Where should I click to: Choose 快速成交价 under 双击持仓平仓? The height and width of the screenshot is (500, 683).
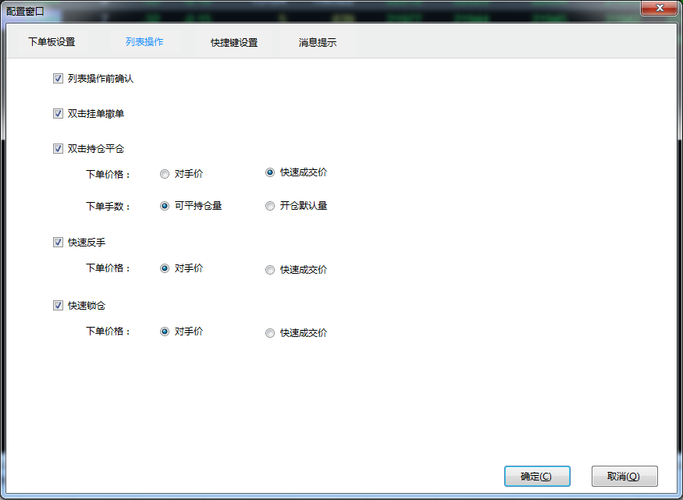pos(270,172)
